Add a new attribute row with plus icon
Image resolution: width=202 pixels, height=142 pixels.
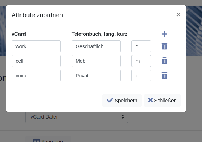[165, 34]
